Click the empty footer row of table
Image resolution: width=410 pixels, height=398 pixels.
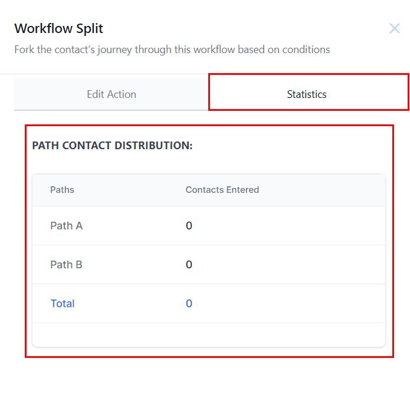pos(208,334)
